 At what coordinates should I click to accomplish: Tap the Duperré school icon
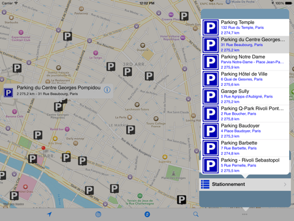pyautogui.click(x=143, y=45)
